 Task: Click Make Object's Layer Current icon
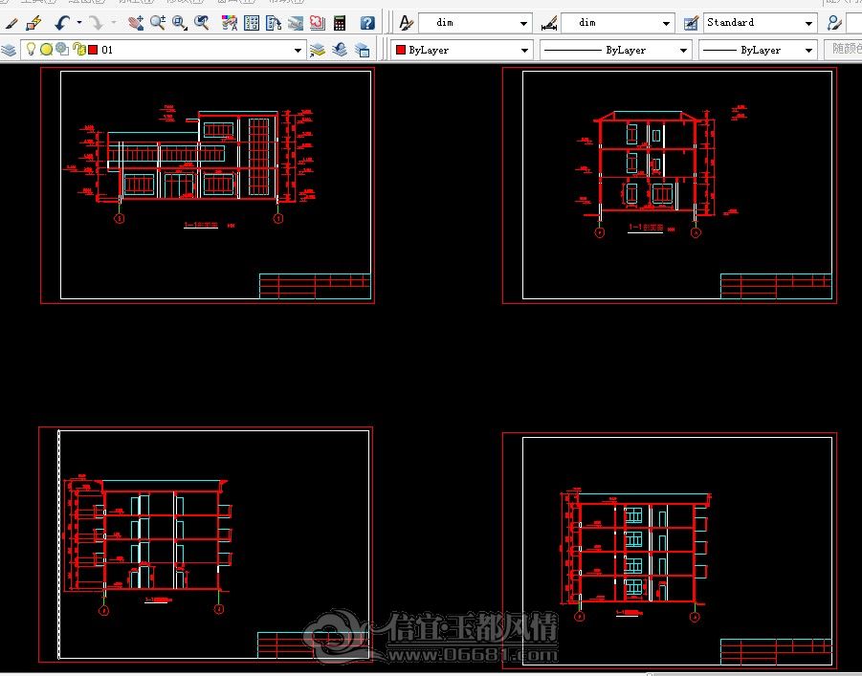point(318,50)
